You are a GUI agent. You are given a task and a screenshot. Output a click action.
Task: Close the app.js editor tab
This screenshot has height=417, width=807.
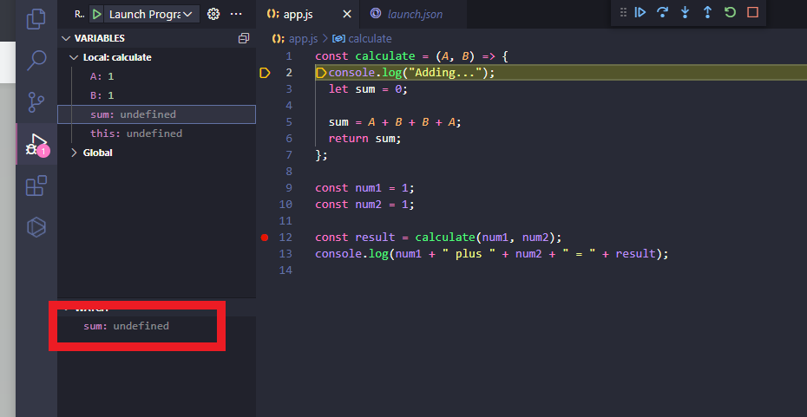[345, 14]
